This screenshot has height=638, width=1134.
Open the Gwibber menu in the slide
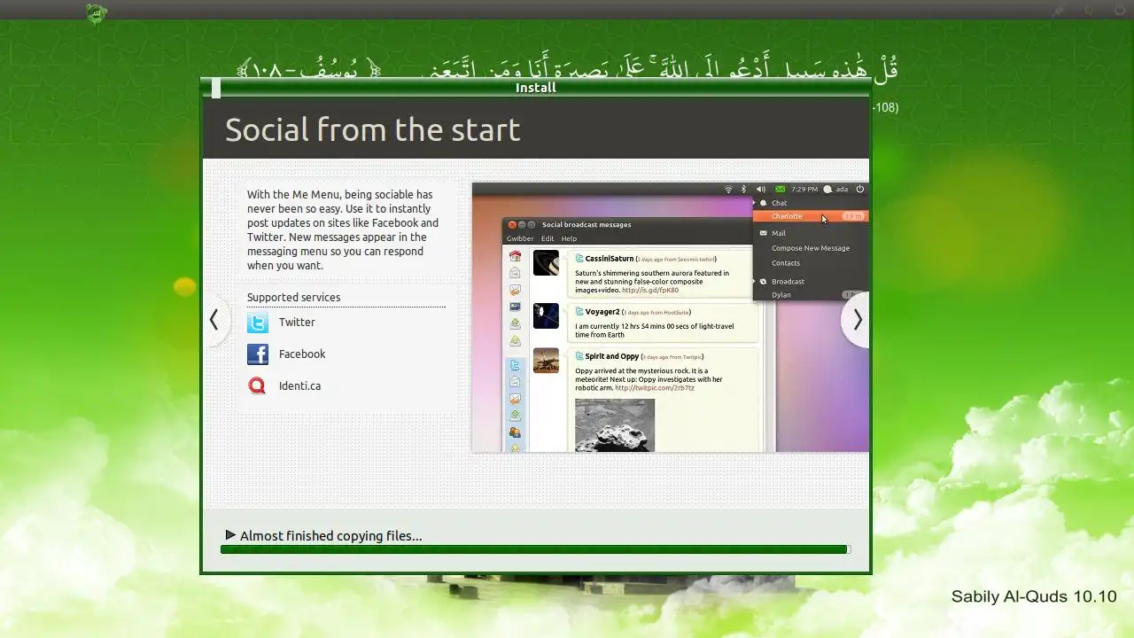point(520,238)
